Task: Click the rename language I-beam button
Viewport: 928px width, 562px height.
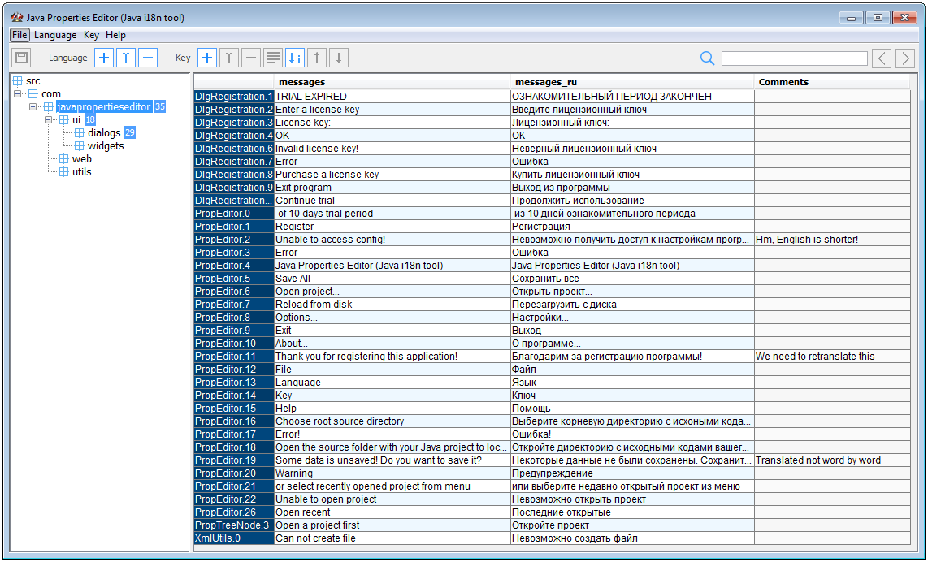Action: click(125, 58)
